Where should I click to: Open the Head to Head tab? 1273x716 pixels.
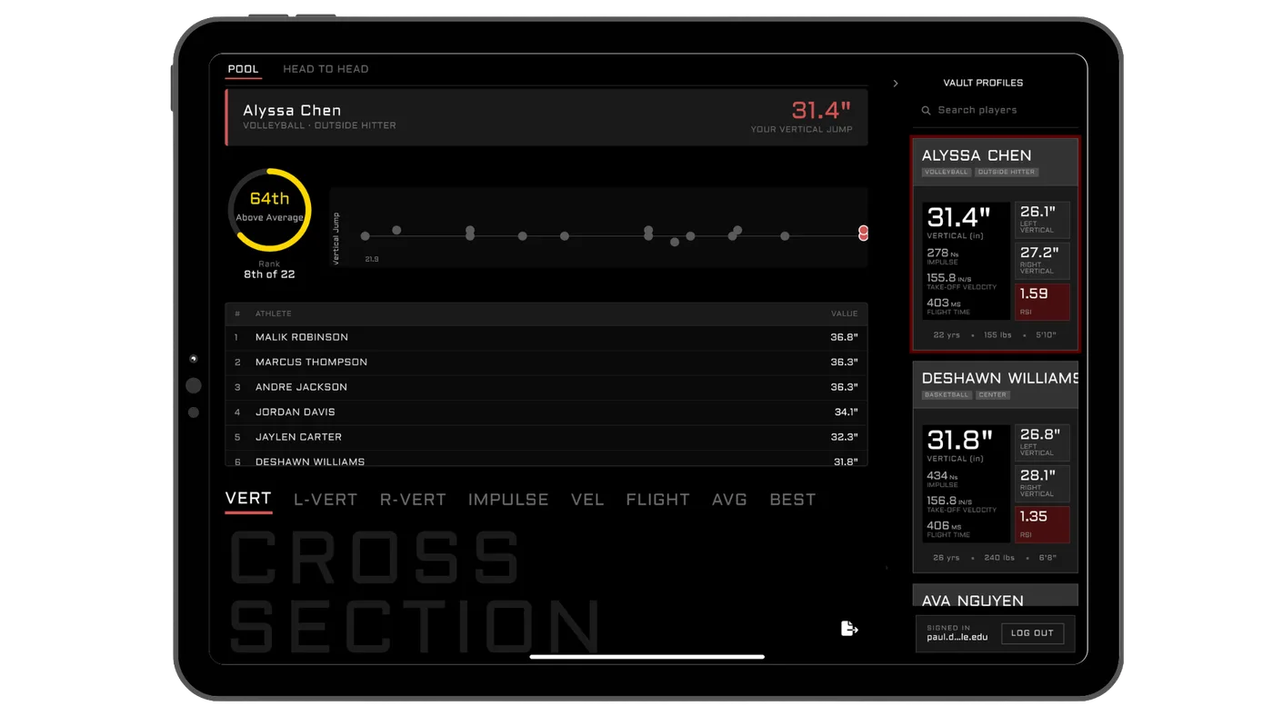326,69
